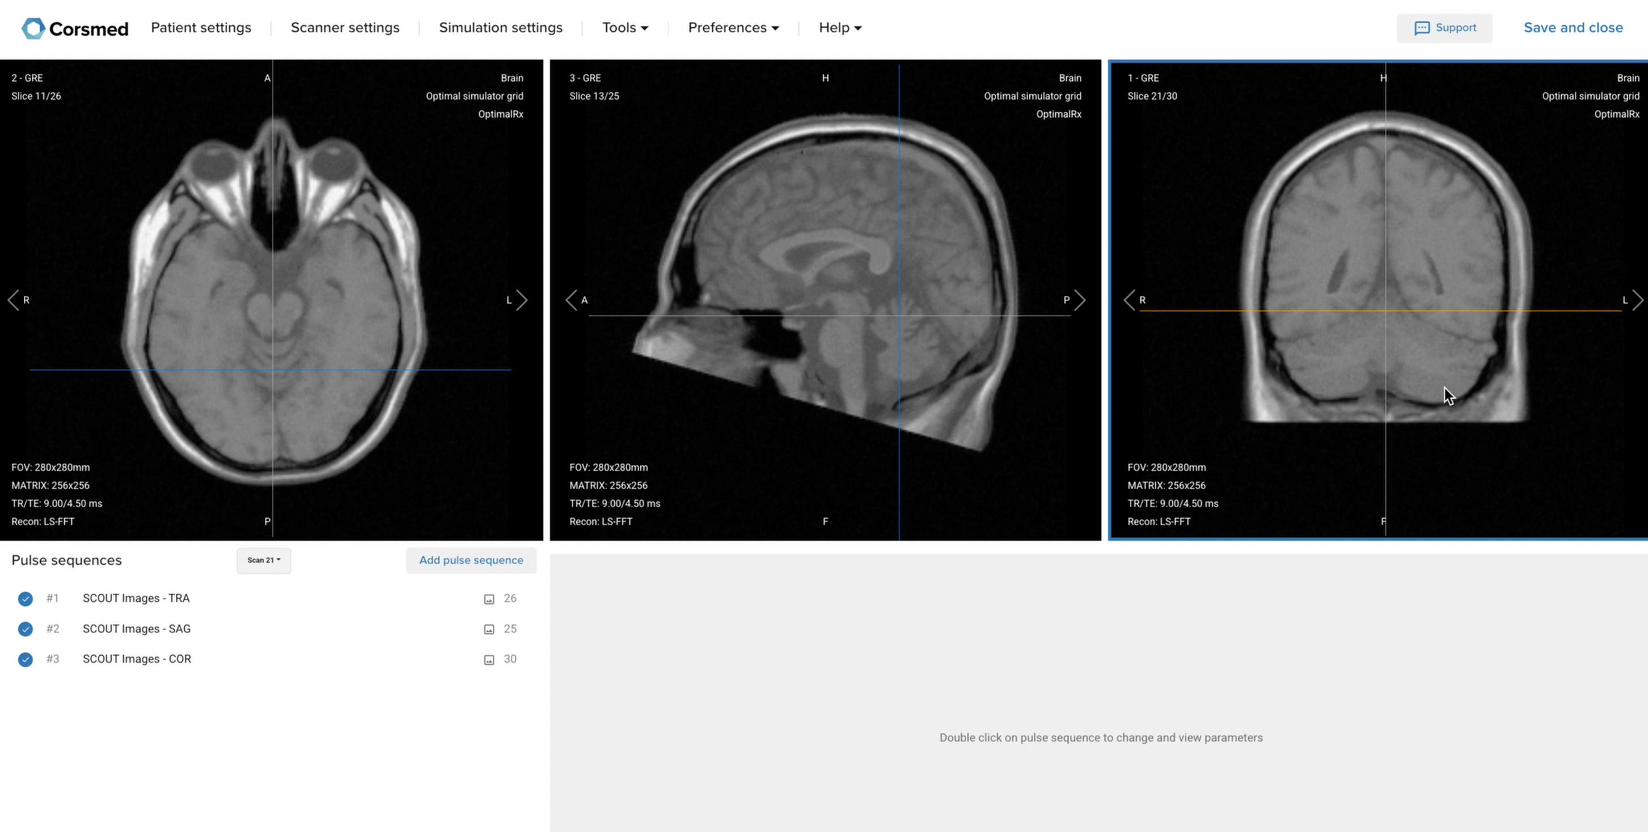Uncheck the SCOUT Images - TRA sequence
This screenshot has height=832, width=1648.
(25, 598)
